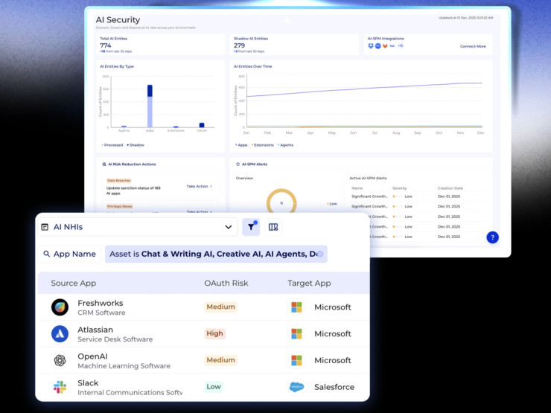
Task: Click the Salesforce logo in Slack row
Action: [296, 387]
